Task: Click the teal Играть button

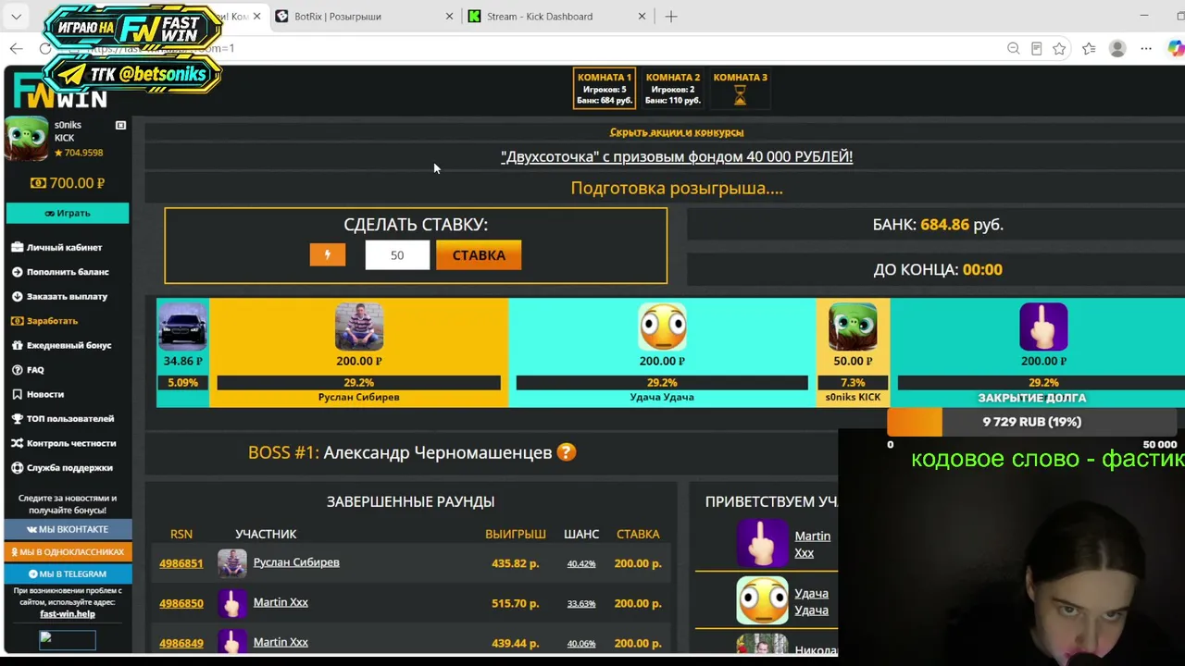Action: pyautogui.click(x=68, y=213)
